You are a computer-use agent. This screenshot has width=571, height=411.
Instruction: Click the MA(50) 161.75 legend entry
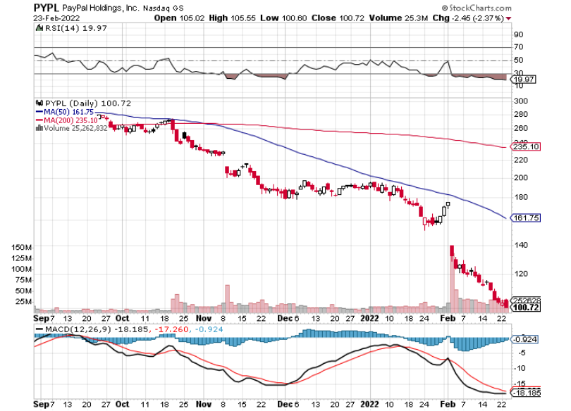pyautogui.click(x=68, y=112)
